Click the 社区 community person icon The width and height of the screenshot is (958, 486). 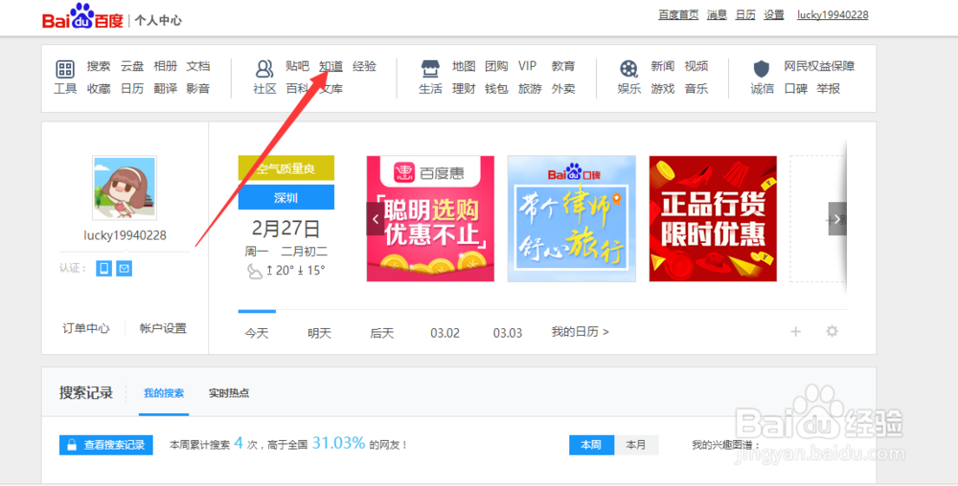click(264, 69)
